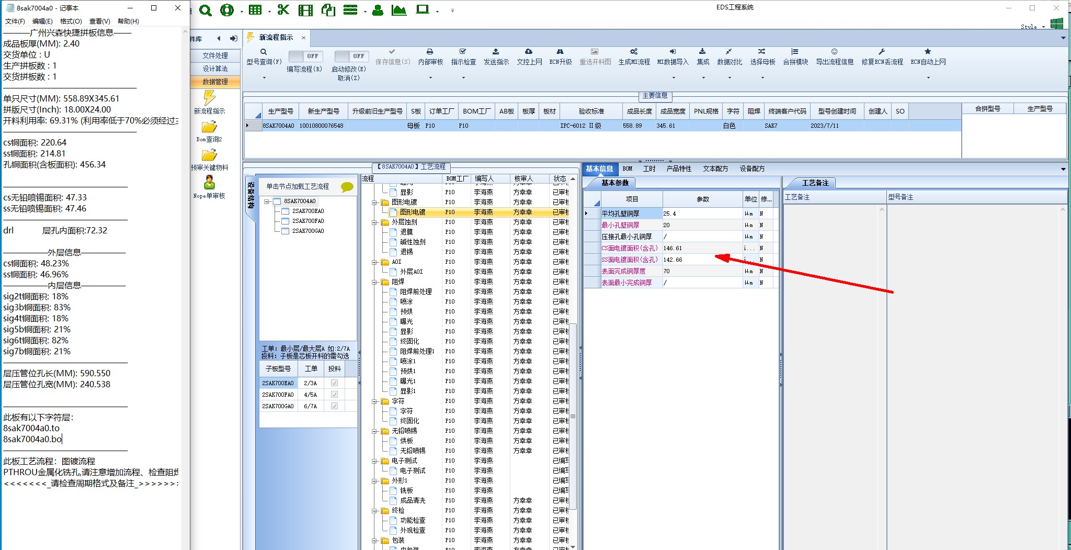This screenshot has height=550, width=1071.
Task: Open 新流程指示 lightning sidebar icon
Action: click(x=209, y=103)
